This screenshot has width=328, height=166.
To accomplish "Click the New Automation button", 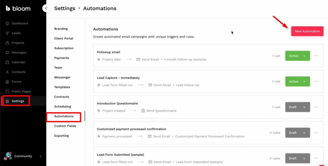I will point(307,31).
